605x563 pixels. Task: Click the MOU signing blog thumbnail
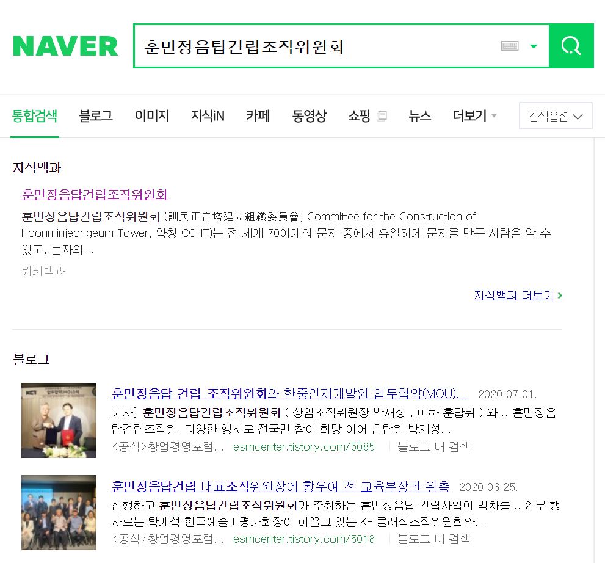point(59,420)
